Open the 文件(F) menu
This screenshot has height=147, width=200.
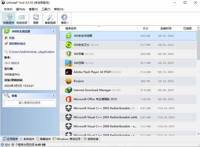8,9
